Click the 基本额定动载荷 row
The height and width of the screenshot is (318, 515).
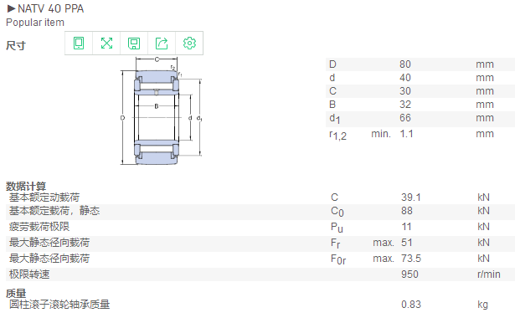(260, 197)
